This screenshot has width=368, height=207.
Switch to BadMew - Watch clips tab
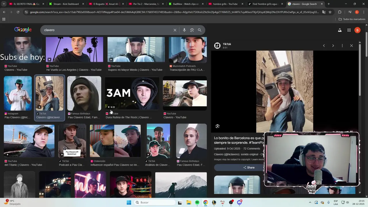pos(185,4)
